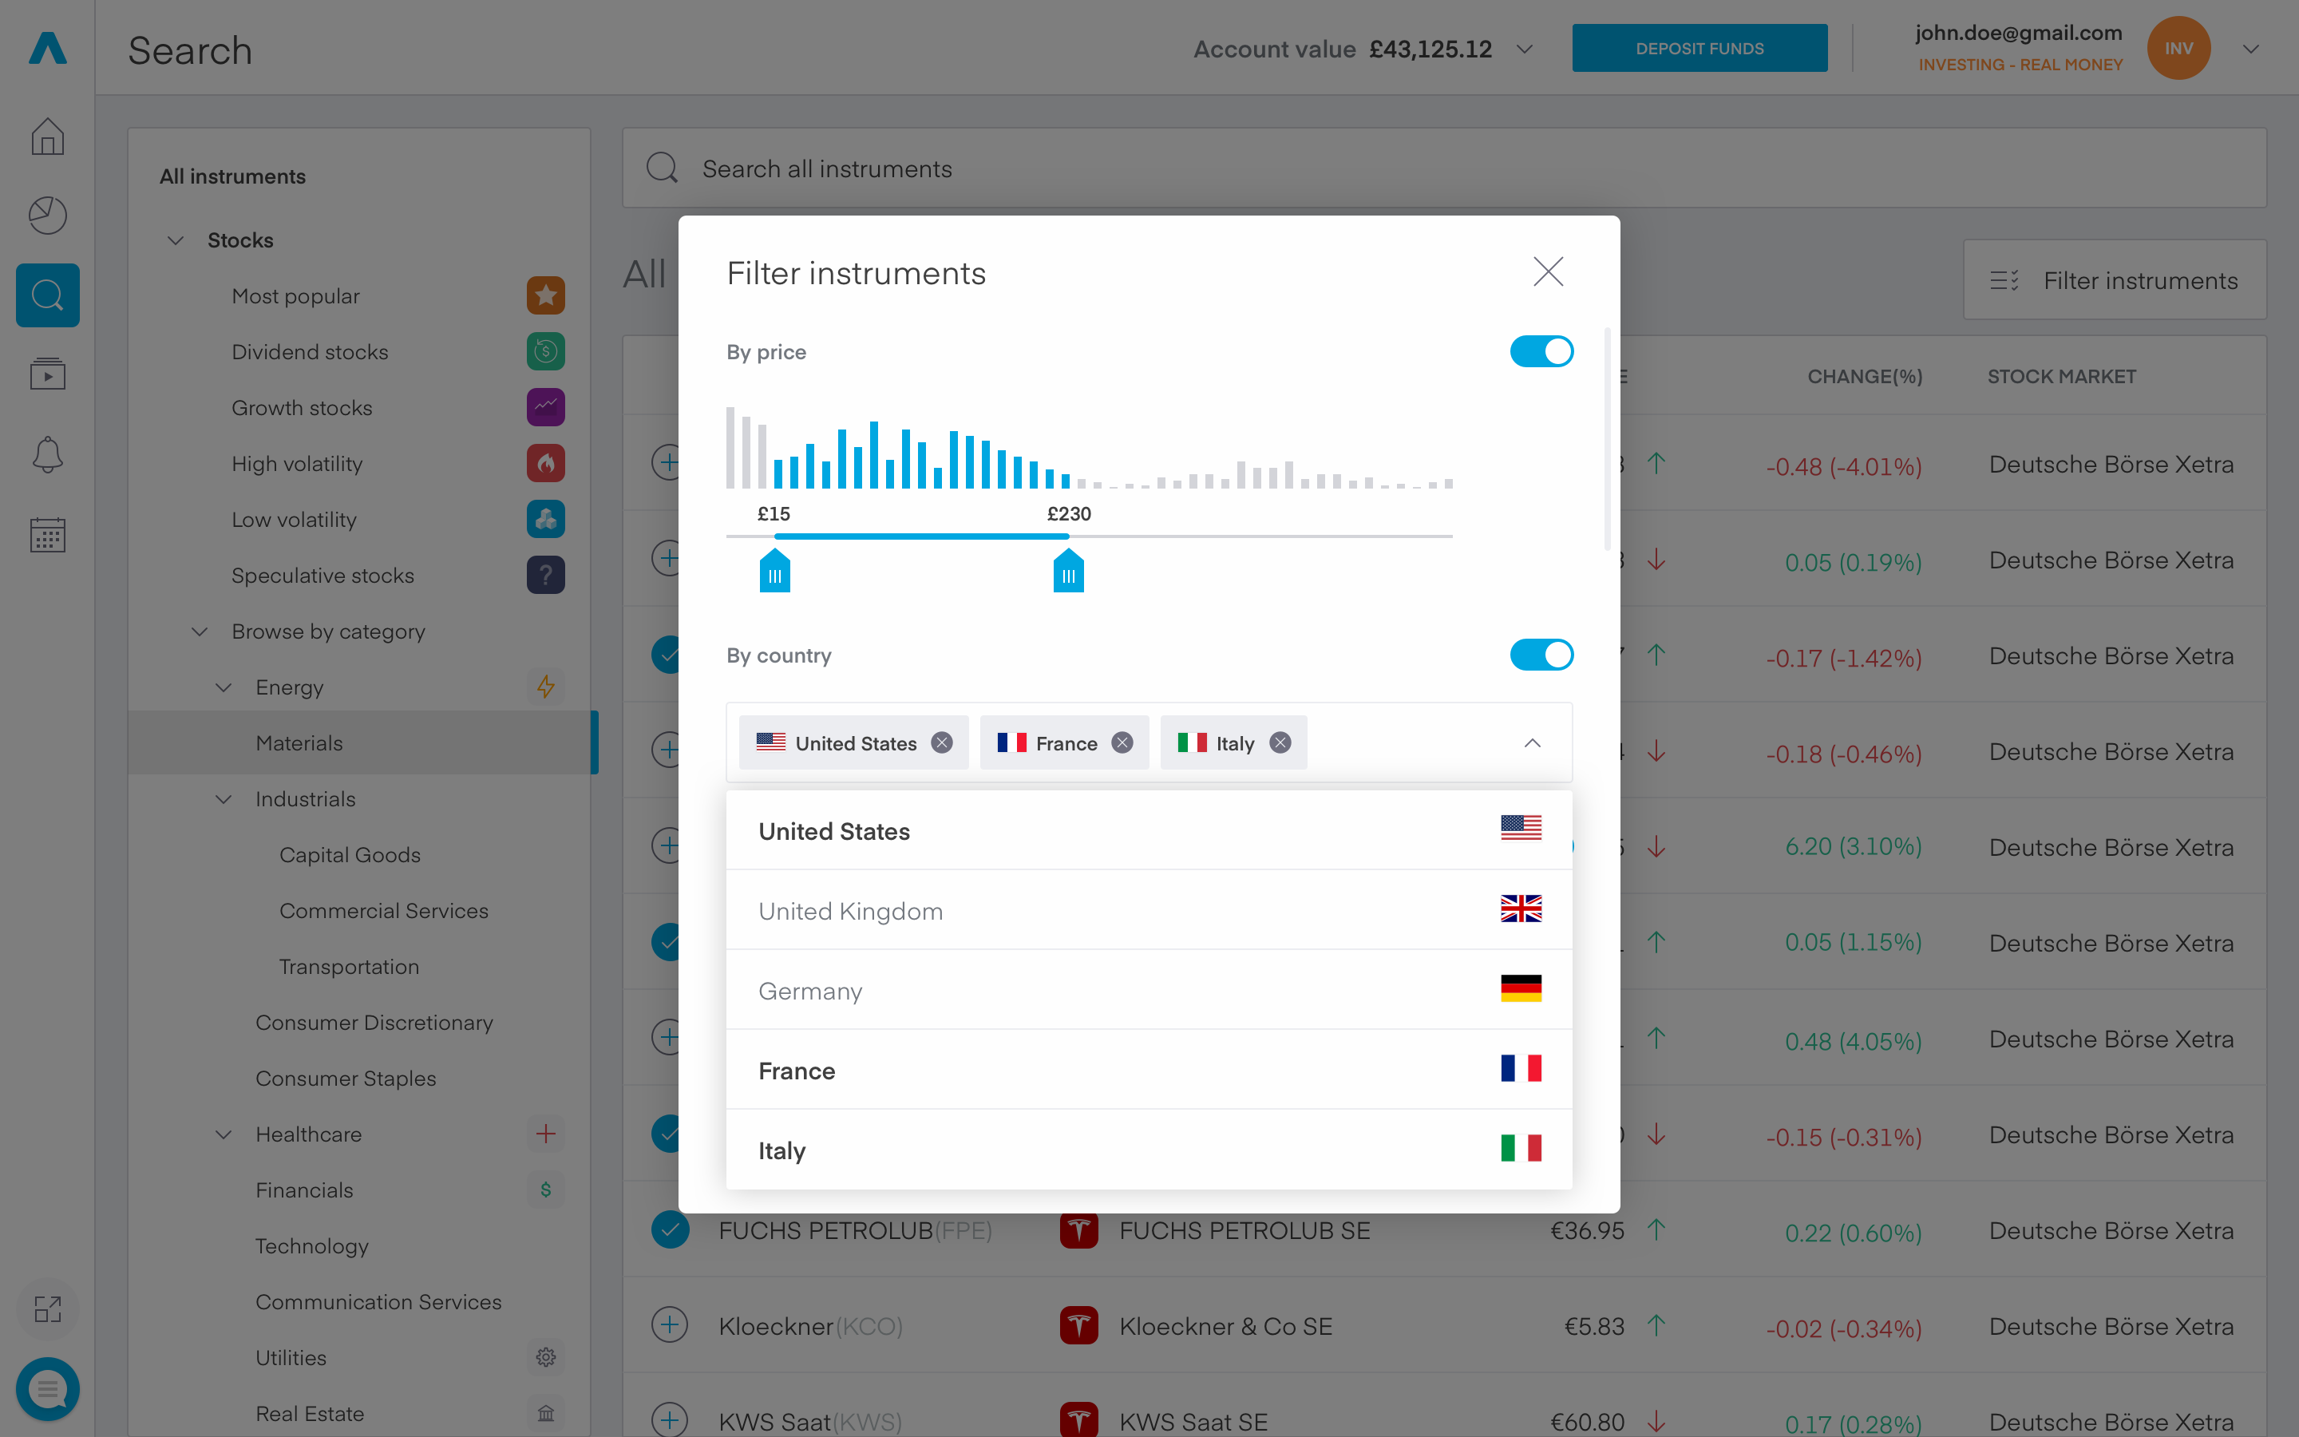Sort by the STOCK MARKET column header
This screenshot has height=1437, width=2299.
tap(2061, 376)
